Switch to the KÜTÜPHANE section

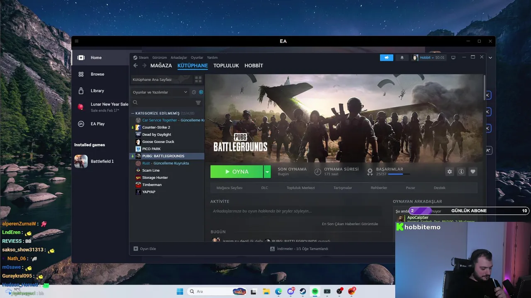coord(192,65)
